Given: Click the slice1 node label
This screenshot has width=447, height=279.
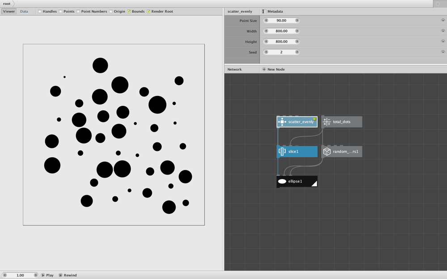Looking at the screenshot, I should click(x=293, y=151).
